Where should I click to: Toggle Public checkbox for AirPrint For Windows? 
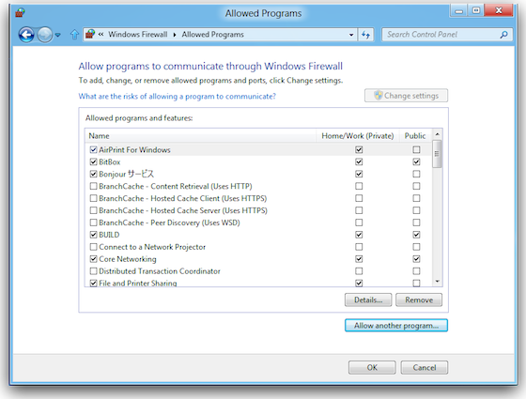pyautogui.click(x=416, y=149)
